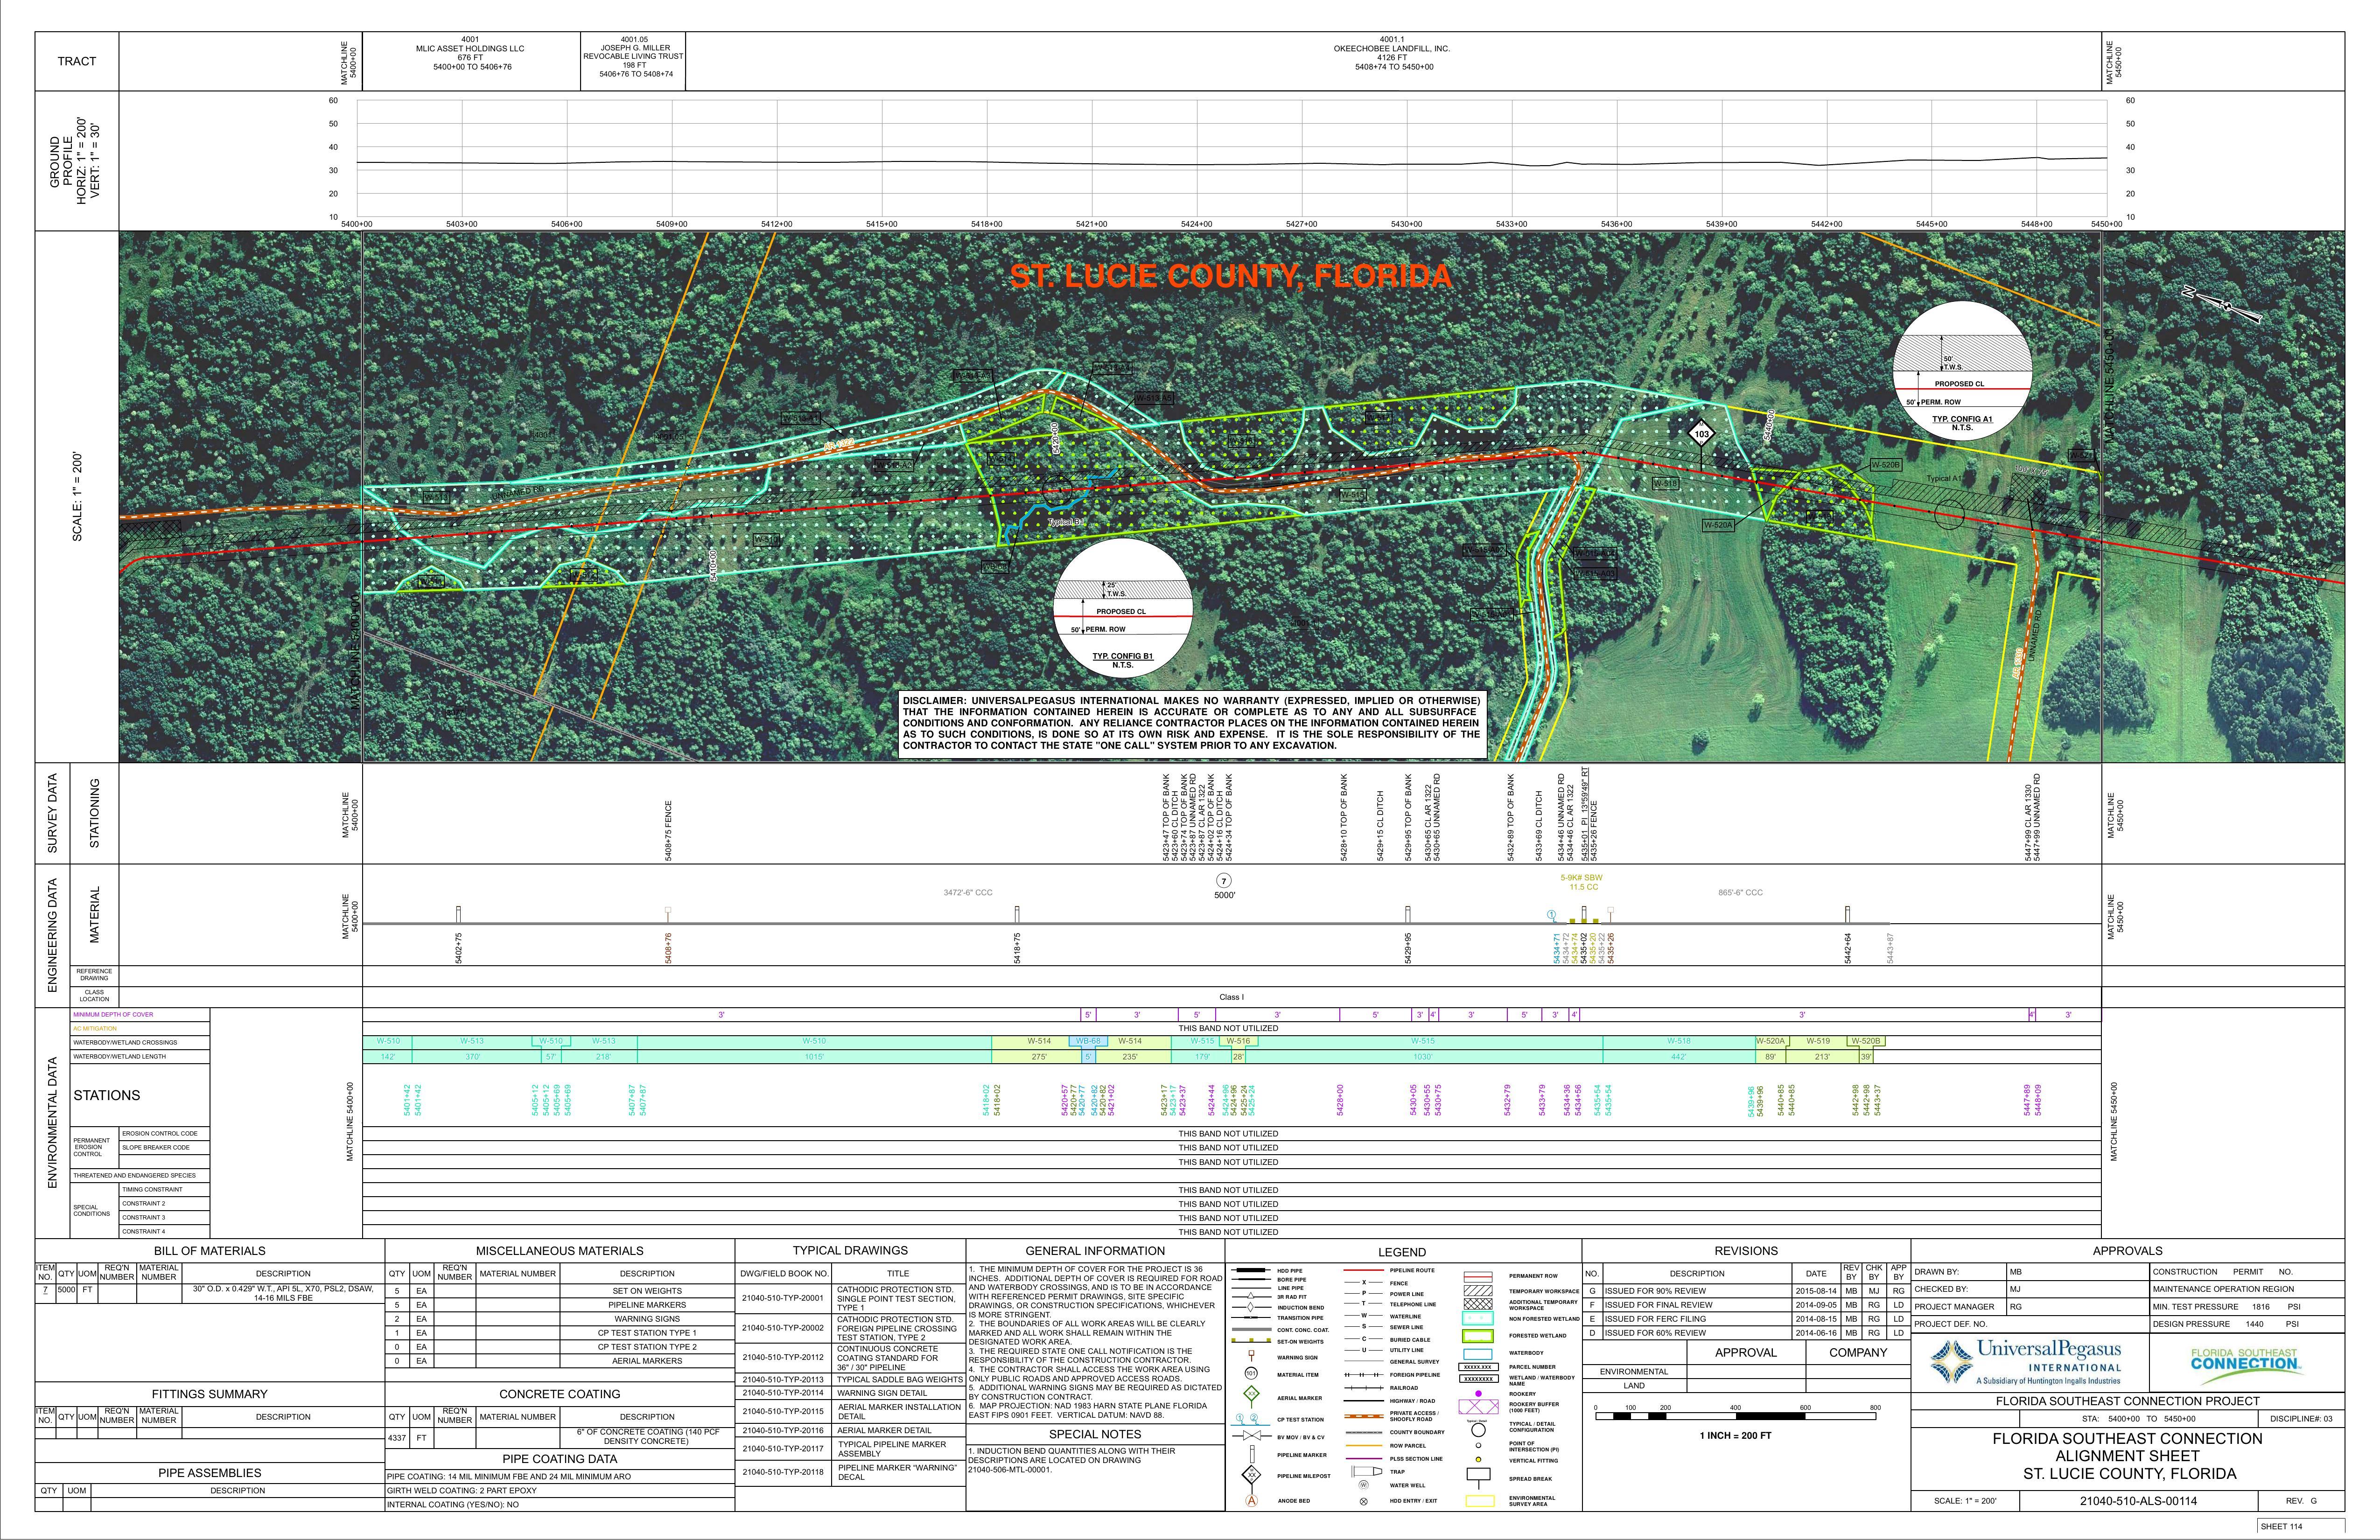Image resolution: width=2380 pixels, height=1540 pixels.
Task: Click the Non Forested Wetland legend swatch
Action: (1478, 1319)
